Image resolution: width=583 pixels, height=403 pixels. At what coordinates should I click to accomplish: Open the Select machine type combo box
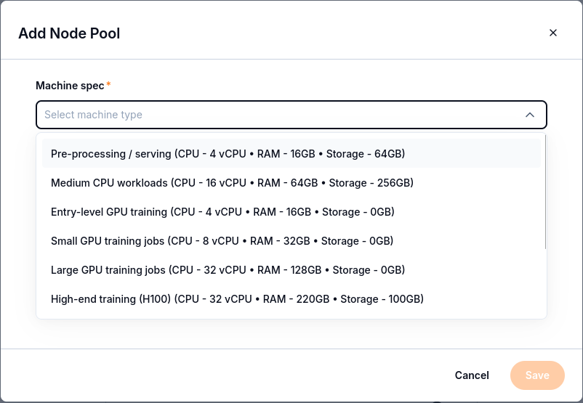[291, 115]
